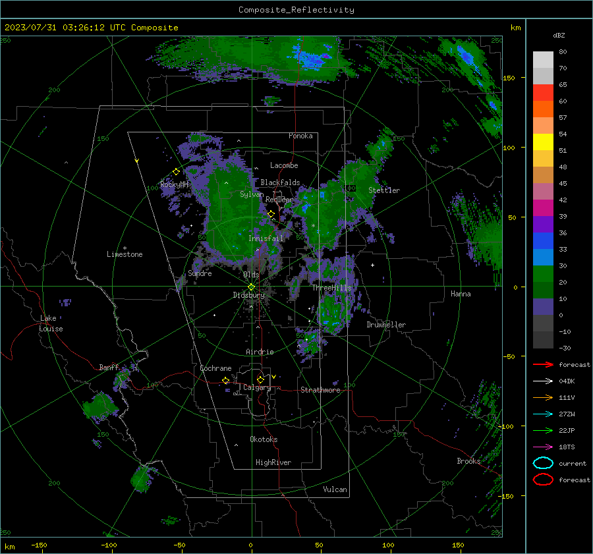Select the cyan 27ZW arrow icon
The width and height of the screenshot is (593, 554).
tap(543, 414)
